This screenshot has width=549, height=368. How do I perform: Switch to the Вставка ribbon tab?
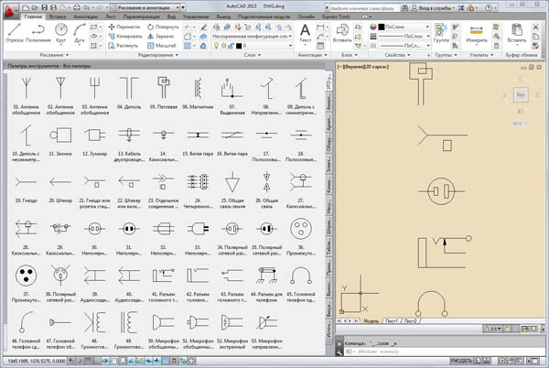point(59,16)
